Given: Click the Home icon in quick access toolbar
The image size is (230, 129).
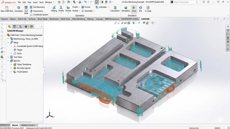Looking at the screenshot, I should coord(59,2).
